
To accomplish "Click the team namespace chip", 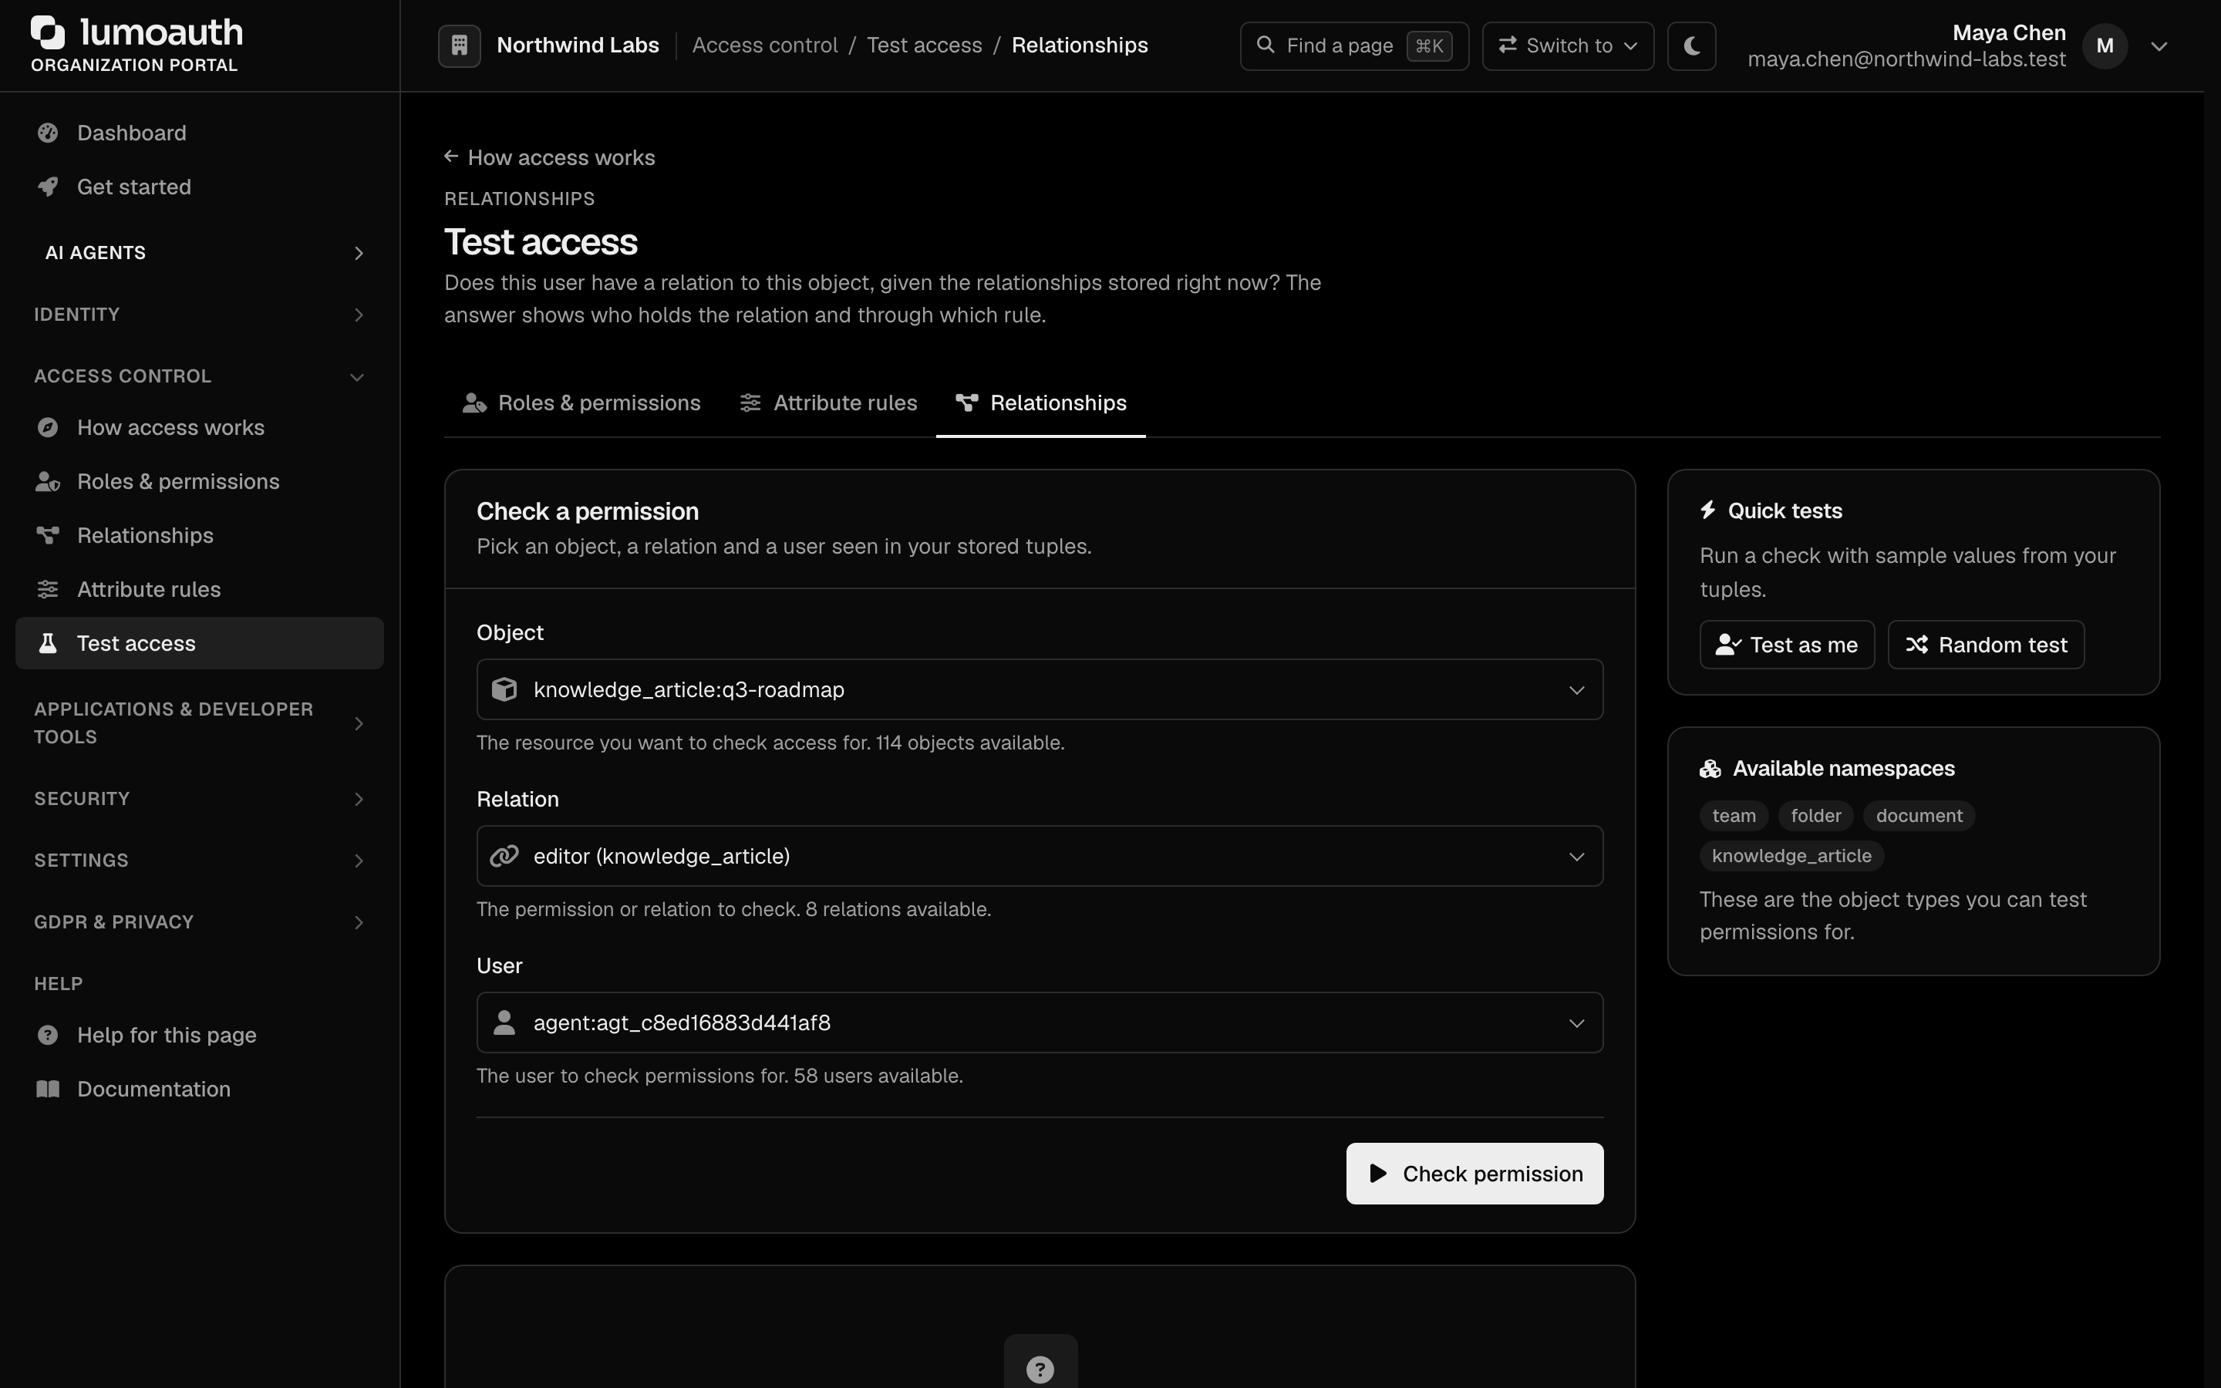I will click(x=1734, y=816).
